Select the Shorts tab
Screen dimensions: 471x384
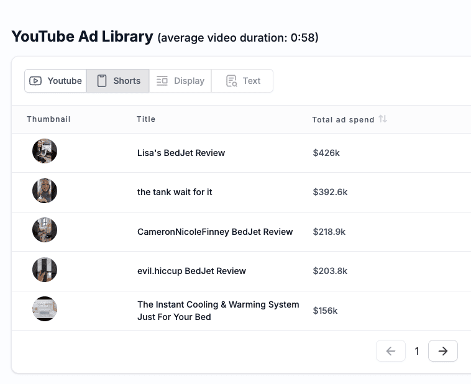118,81
